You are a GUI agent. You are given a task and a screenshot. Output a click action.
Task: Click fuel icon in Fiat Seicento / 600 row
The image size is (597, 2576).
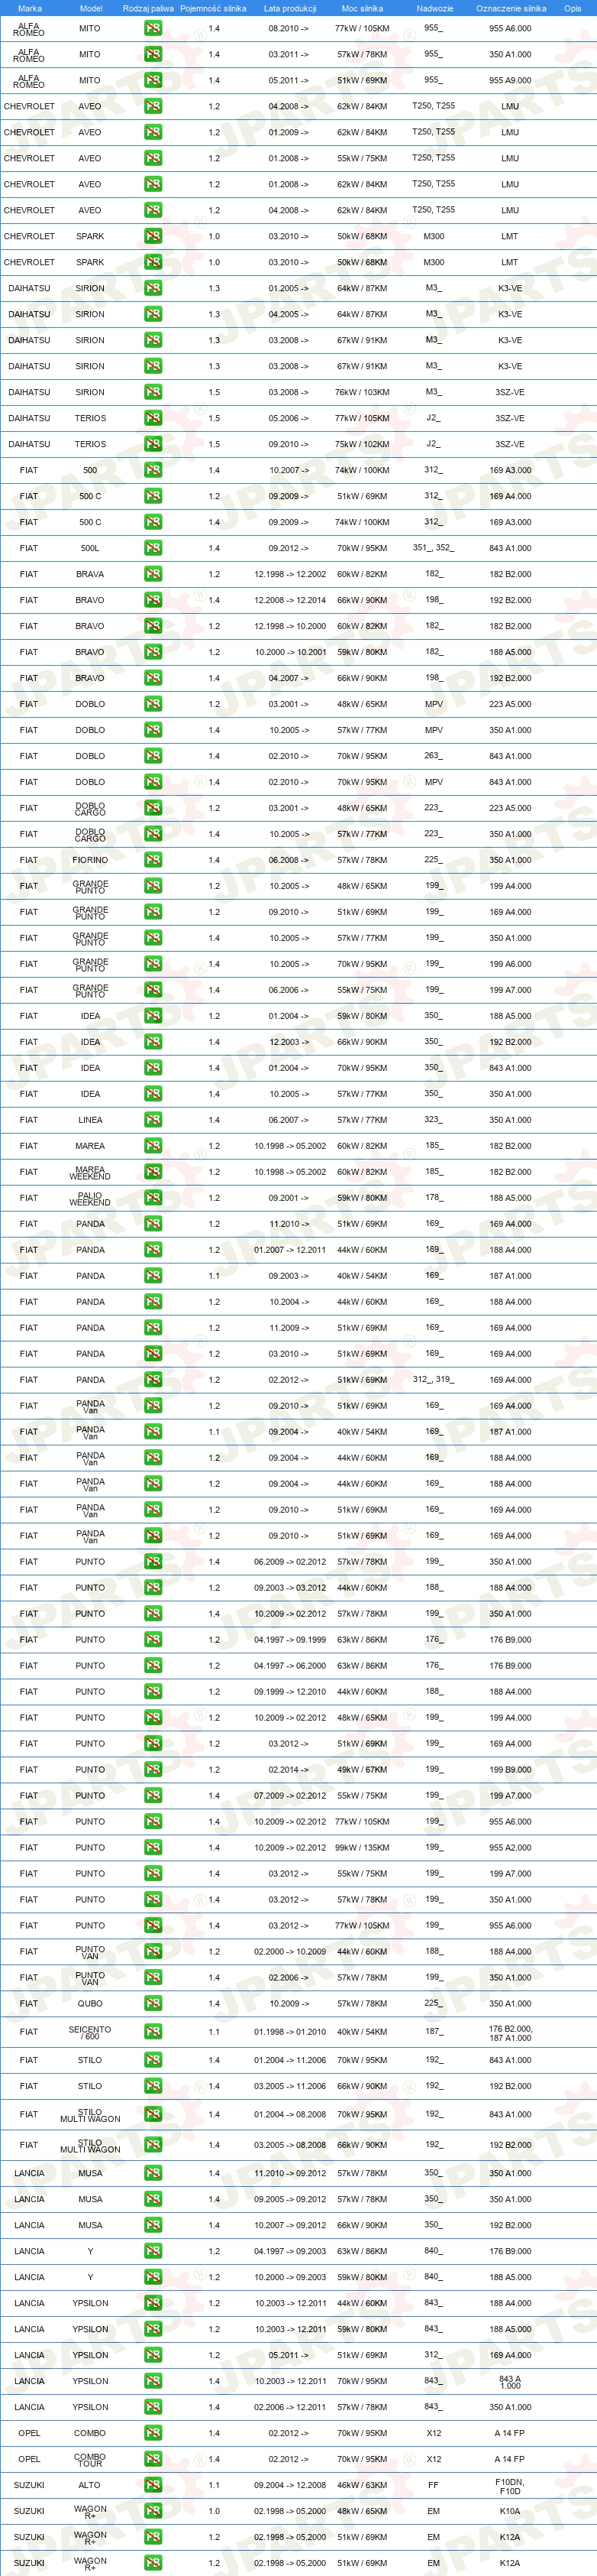pyautogui.click(x=153, y=2032)
